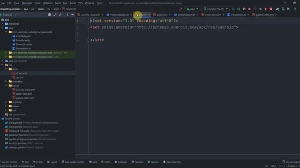Open the File menu
This screenshot has width=300, height=168.
3,3
